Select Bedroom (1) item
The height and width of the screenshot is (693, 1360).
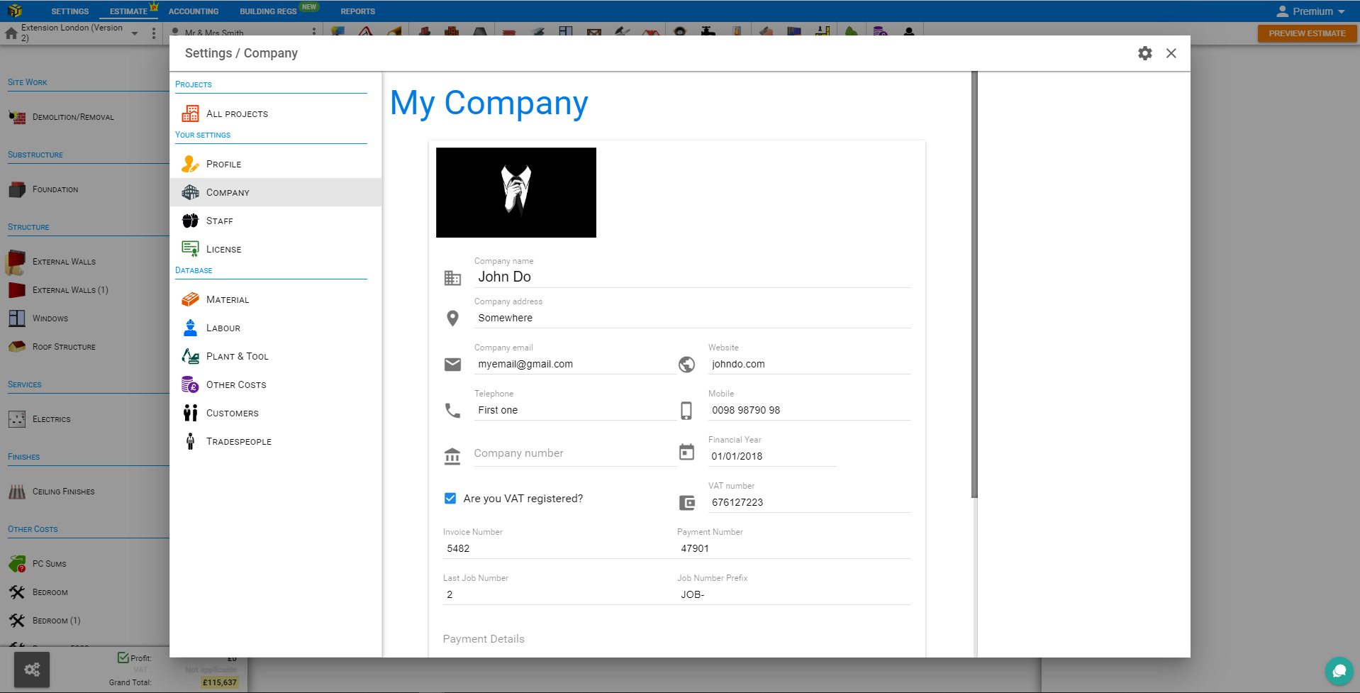click(56, 621)
